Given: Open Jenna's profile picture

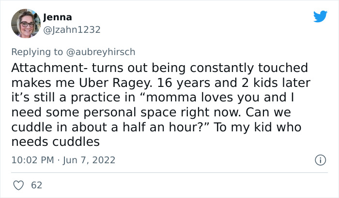Looking at the screenshot, I should coord(25,24).
